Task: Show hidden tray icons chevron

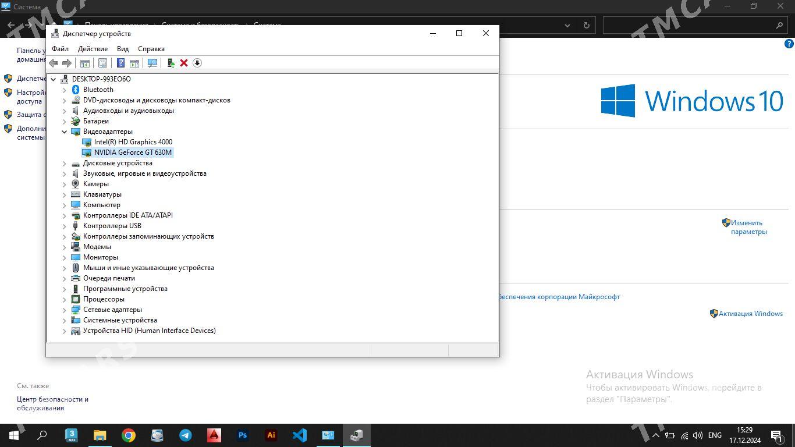Action: (x=656, y=435)
